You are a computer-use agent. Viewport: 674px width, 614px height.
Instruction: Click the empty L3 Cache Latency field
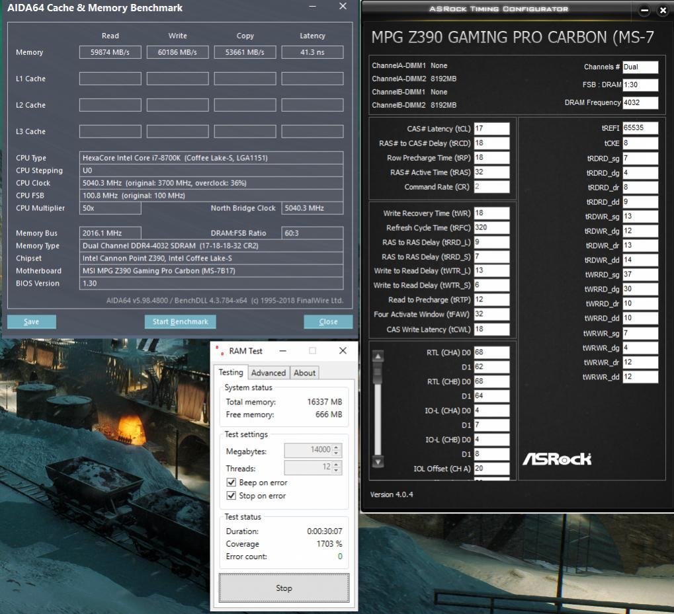[x=312, y=132]
